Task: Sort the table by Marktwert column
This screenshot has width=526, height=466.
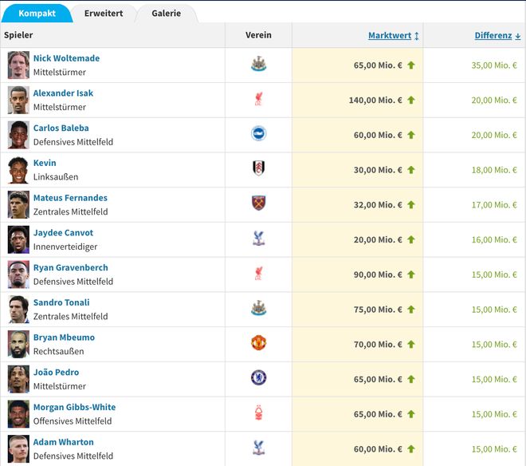Action: pyautogui.click(x=389, y=36)
